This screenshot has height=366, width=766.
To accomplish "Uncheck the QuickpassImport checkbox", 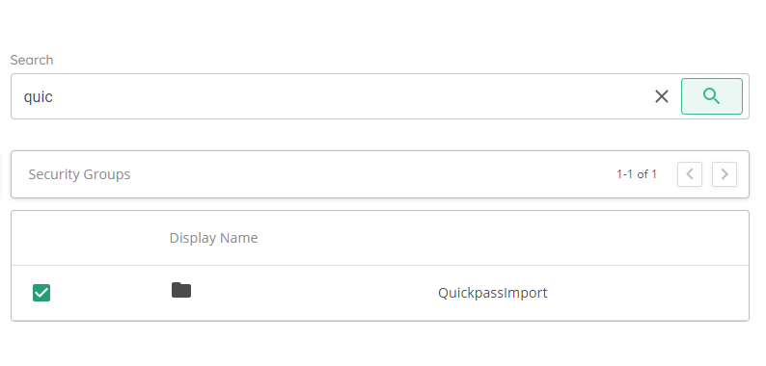I will click(41, 293).
